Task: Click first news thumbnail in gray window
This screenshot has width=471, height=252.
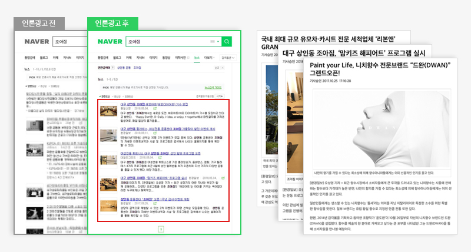Action: [35, 125]
